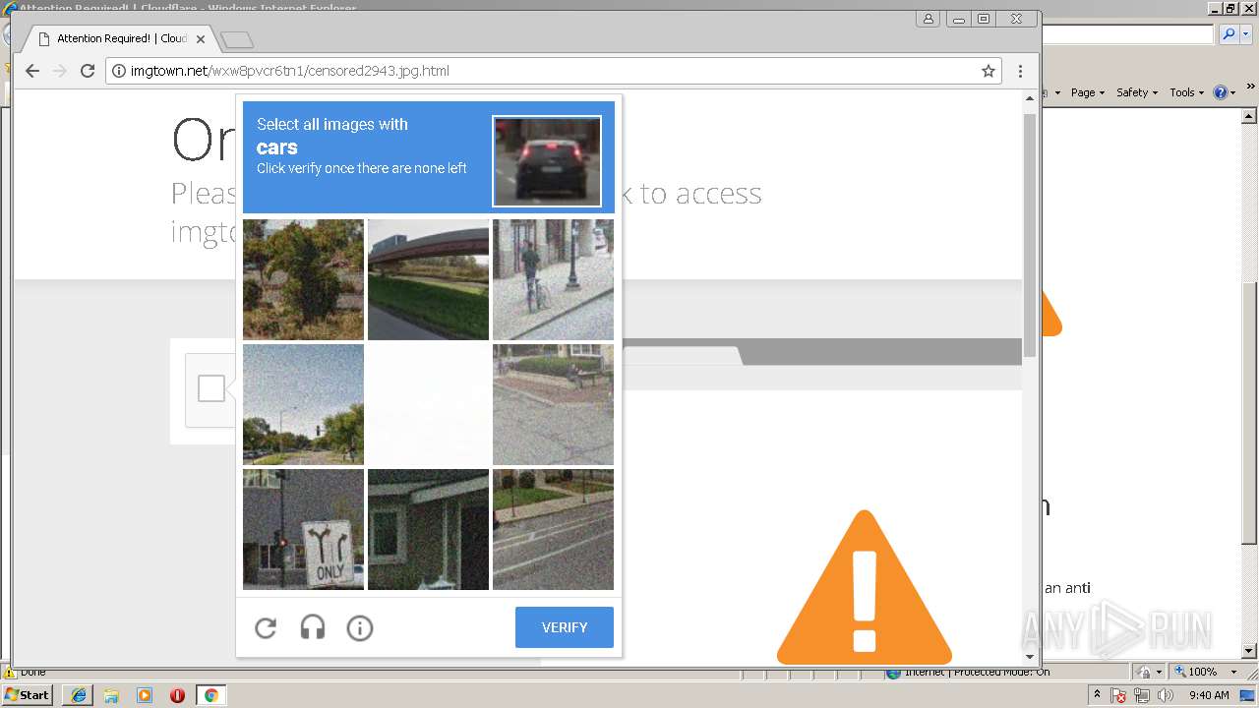Select the ONLY turn sign tile
The image size is (1259, 708).
[303, 529]
